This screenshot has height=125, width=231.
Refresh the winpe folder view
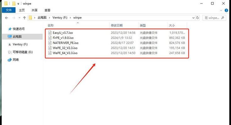click(x=197, y=18)
